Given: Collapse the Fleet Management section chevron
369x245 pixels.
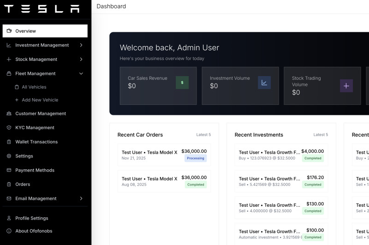Looking at the screenshot, I should tap(81, 73).
